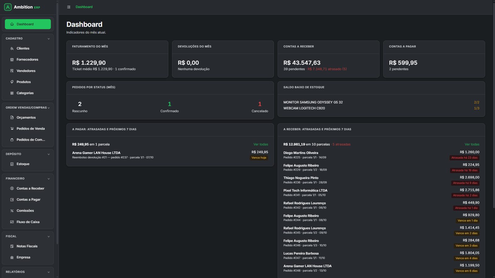Click Dashboard breadcrumb link in top bar
495x278 pixels.
point(84,7)
